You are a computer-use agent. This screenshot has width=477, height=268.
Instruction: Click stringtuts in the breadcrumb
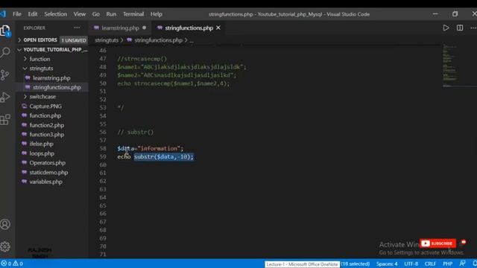pos(107,40)
